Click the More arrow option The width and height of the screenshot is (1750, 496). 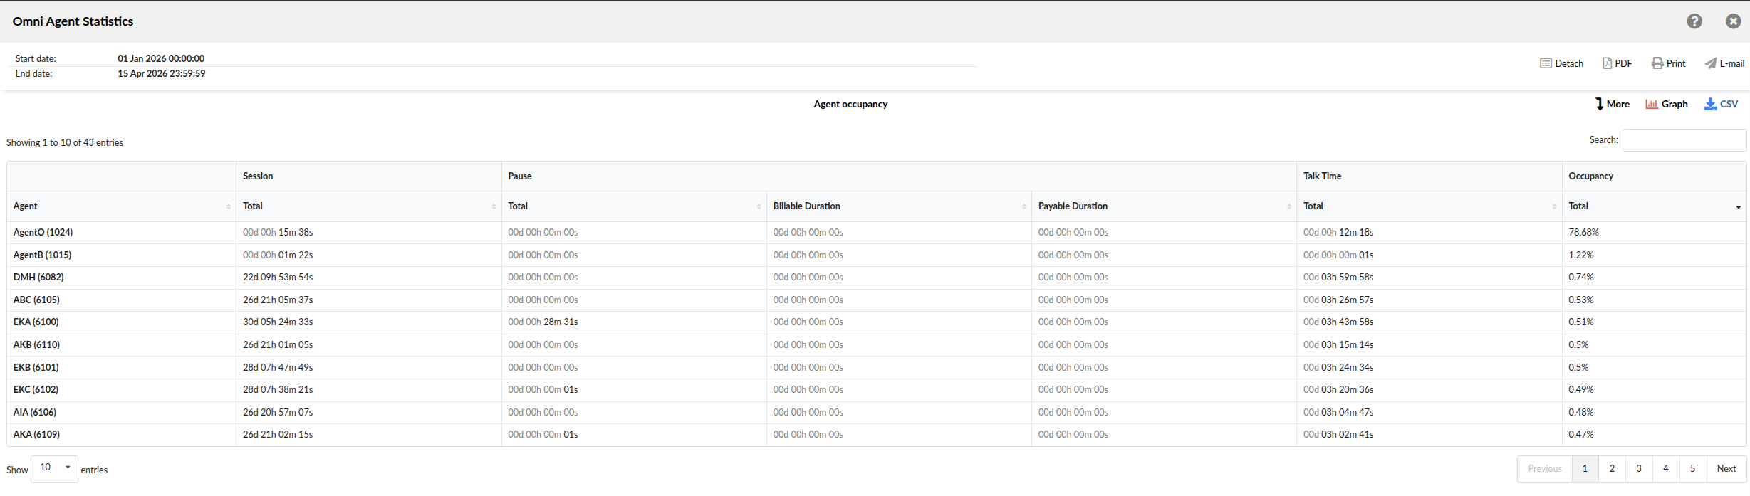1612,104
